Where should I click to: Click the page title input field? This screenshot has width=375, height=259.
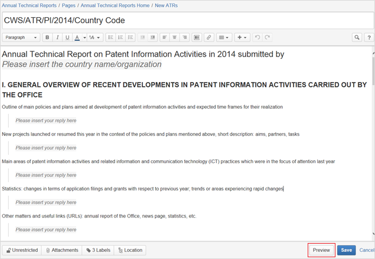click(187, 21)
